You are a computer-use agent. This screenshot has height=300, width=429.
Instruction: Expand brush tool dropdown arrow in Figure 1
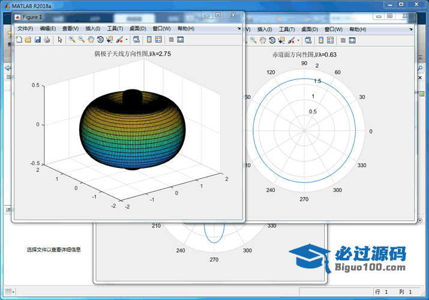click(x=126, y=40)
